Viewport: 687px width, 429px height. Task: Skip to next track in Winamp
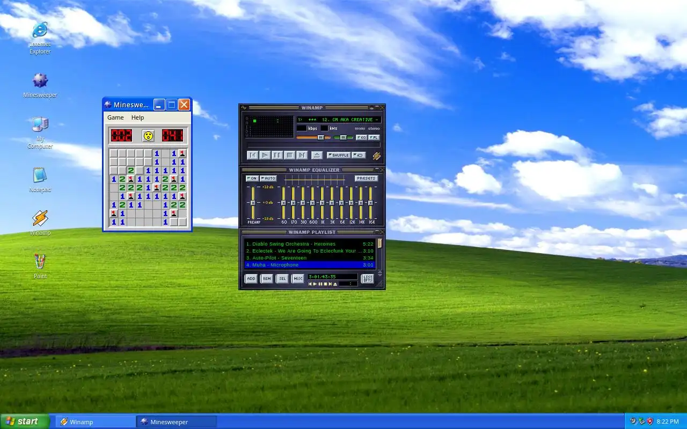click(302, 155)
